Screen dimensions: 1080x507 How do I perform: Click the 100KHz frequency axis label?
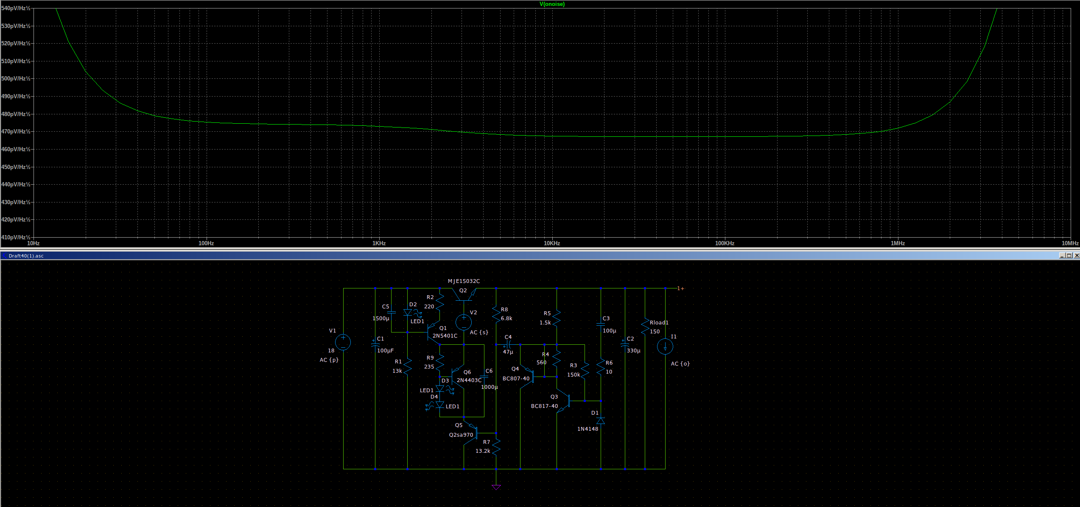pyautogui.click(x=725, y=243)
